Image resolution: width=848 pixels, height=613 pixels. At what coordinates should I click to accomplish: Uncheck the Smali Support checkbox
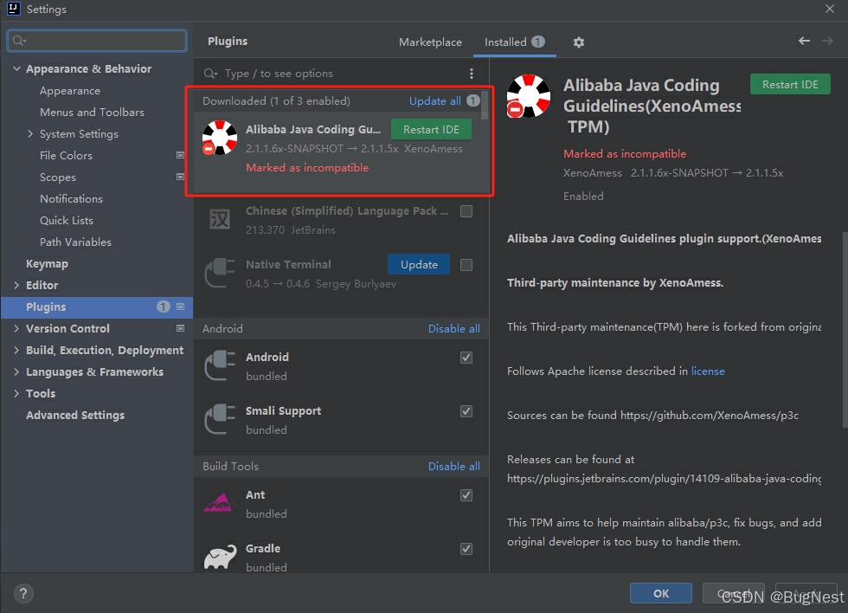466,411
